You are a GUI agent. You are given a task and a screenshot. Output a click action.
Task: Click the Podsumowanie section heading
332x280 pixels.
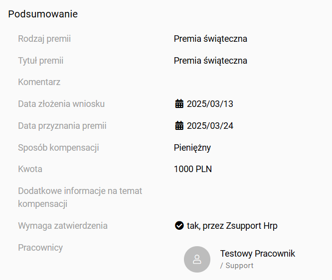click(43, 14)
